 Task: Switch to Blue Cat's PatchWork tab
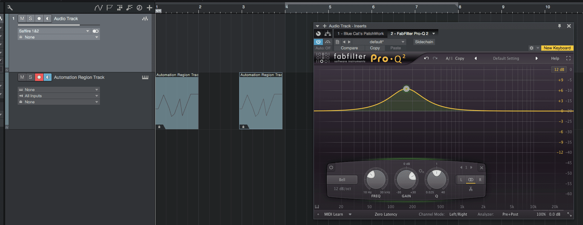[360, 33]
